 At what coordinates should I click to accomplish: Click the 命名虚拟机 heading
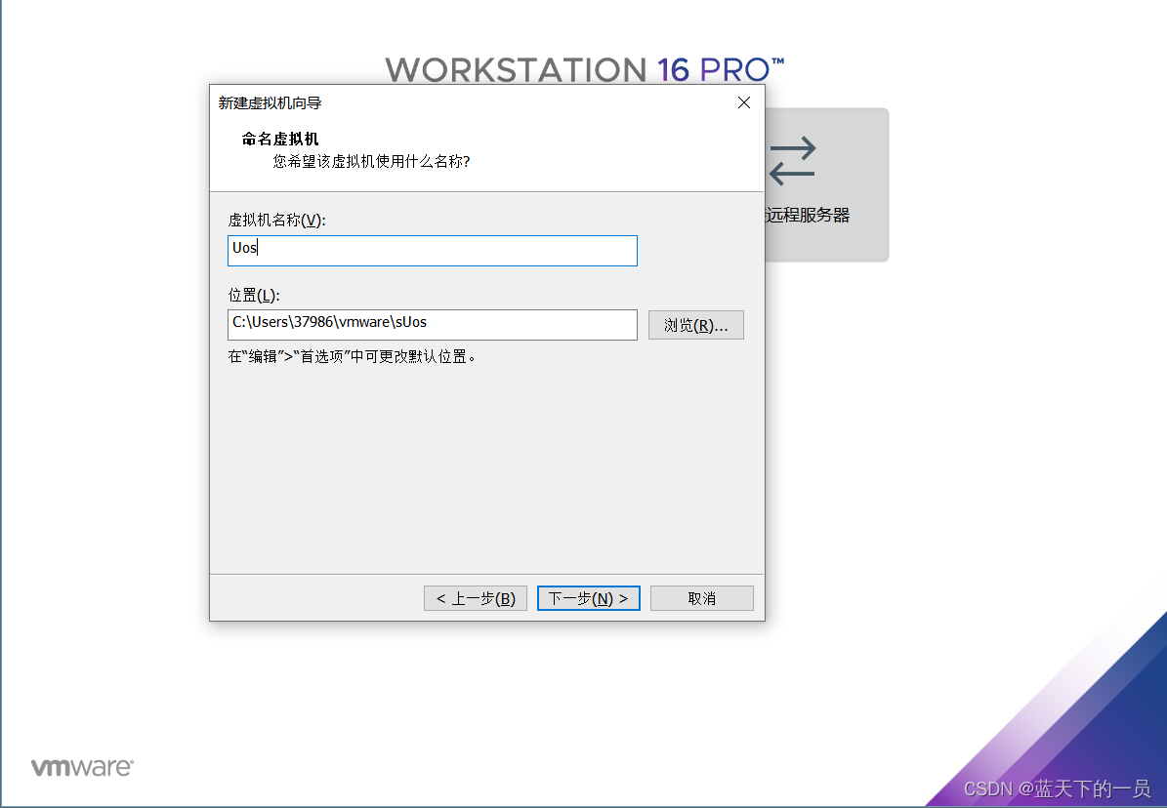[280, 140]
